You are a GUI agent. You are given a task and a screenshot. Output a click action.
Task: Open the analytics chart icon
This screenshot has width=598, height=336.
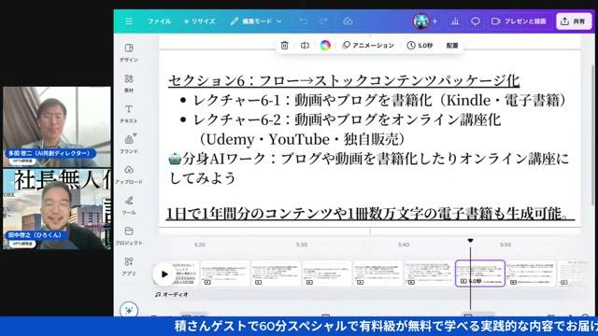[x=455, y=21]
